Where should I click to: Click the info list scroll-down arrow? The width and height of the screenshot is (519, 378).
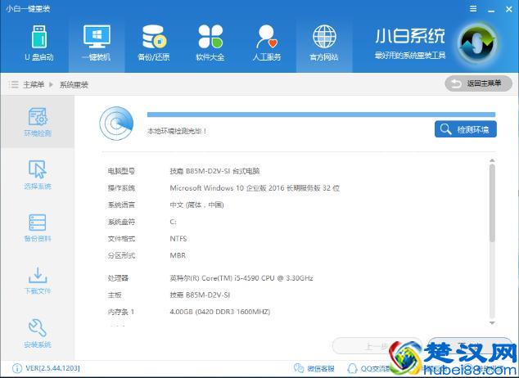pyautogui.click(x=492, y=322)
